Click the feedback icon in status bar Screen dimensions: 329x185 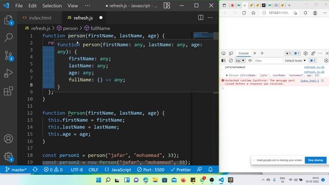coord(199,170)
